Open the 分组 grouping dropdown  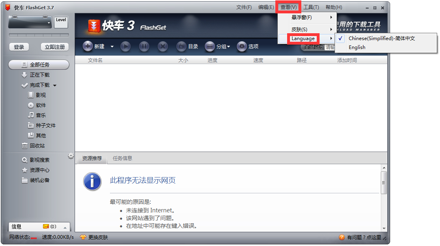219,47
